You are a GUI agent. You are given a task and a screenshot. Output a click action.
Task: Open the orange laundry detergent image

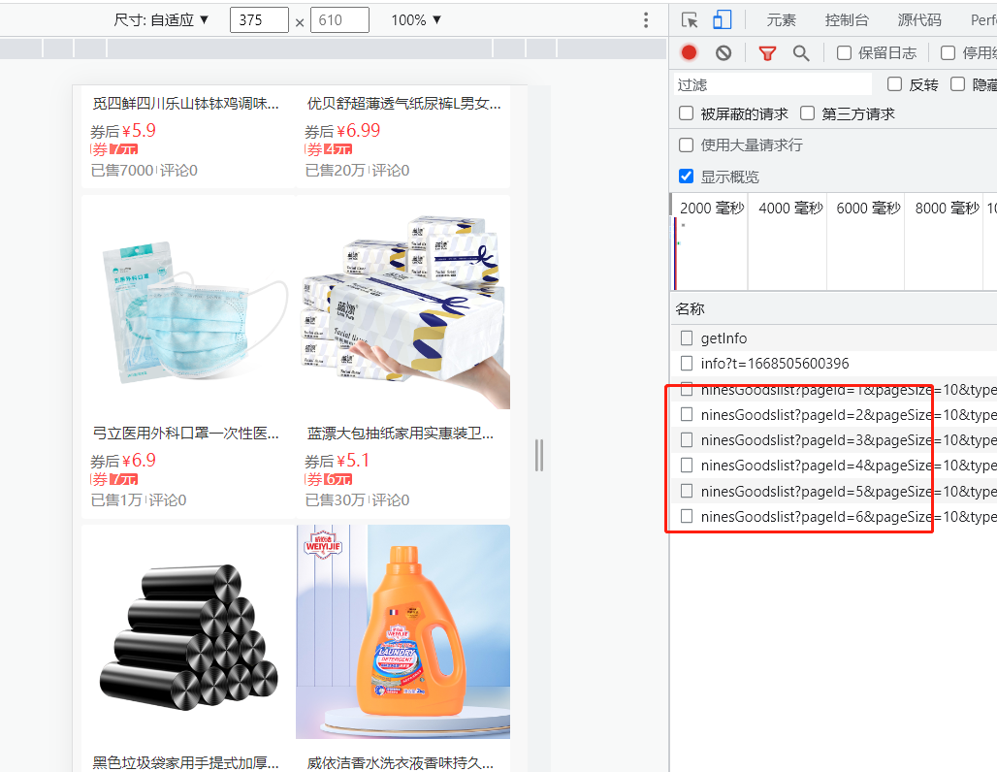pos(403,632)
